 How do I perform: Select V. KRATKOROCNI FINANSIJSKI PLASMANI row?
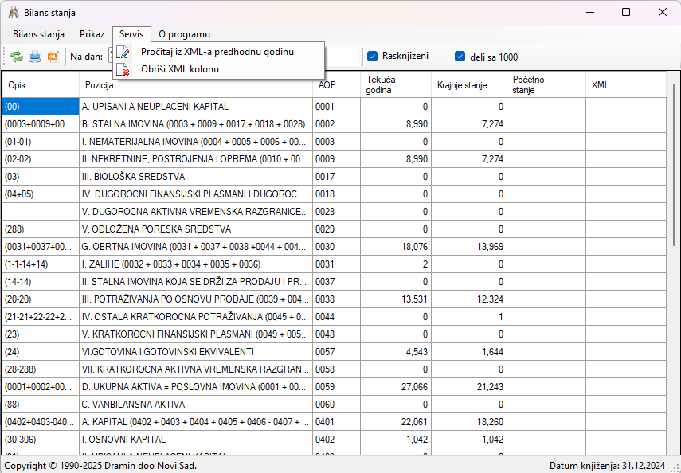tap(334, 334)
